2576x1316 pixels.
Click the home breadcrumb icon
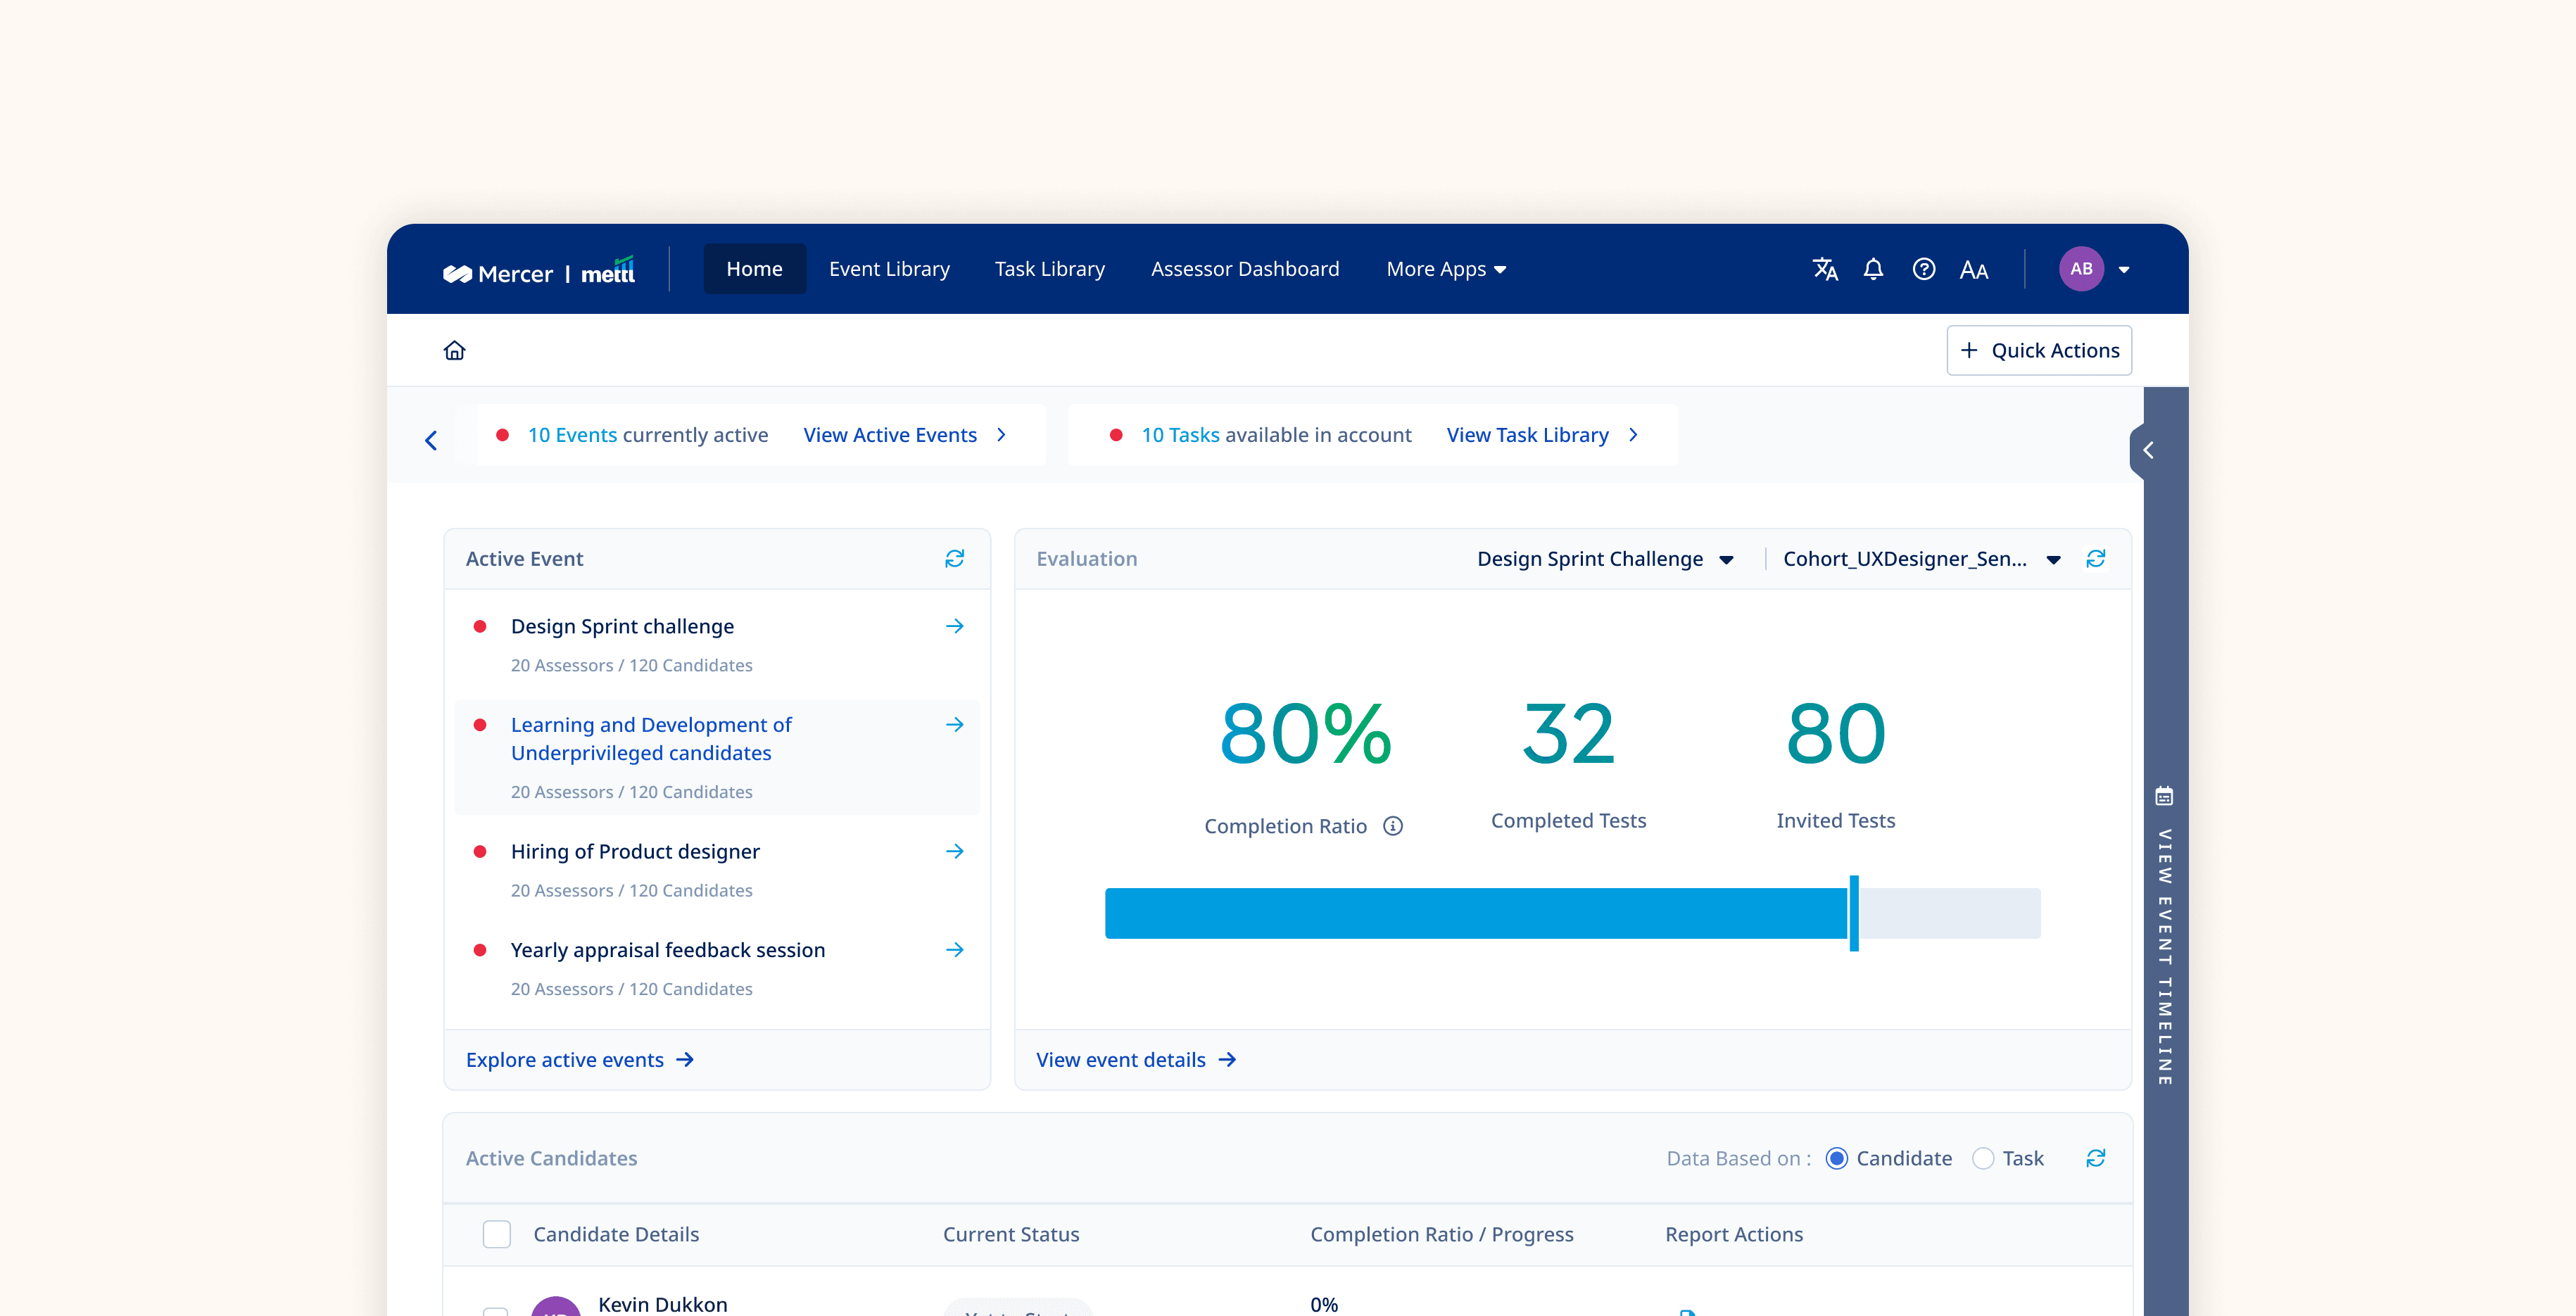click(455, 350)
